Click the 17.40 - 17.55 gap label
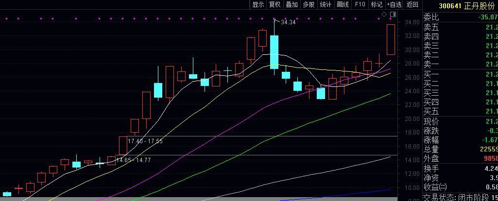Image resolution: width=498 pixels, height=201 pixels. click(x=145, y=141)
